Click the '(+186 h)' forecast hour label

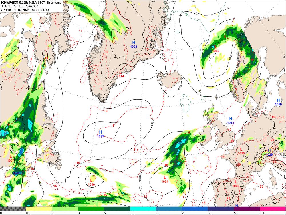tap(43, 10)
